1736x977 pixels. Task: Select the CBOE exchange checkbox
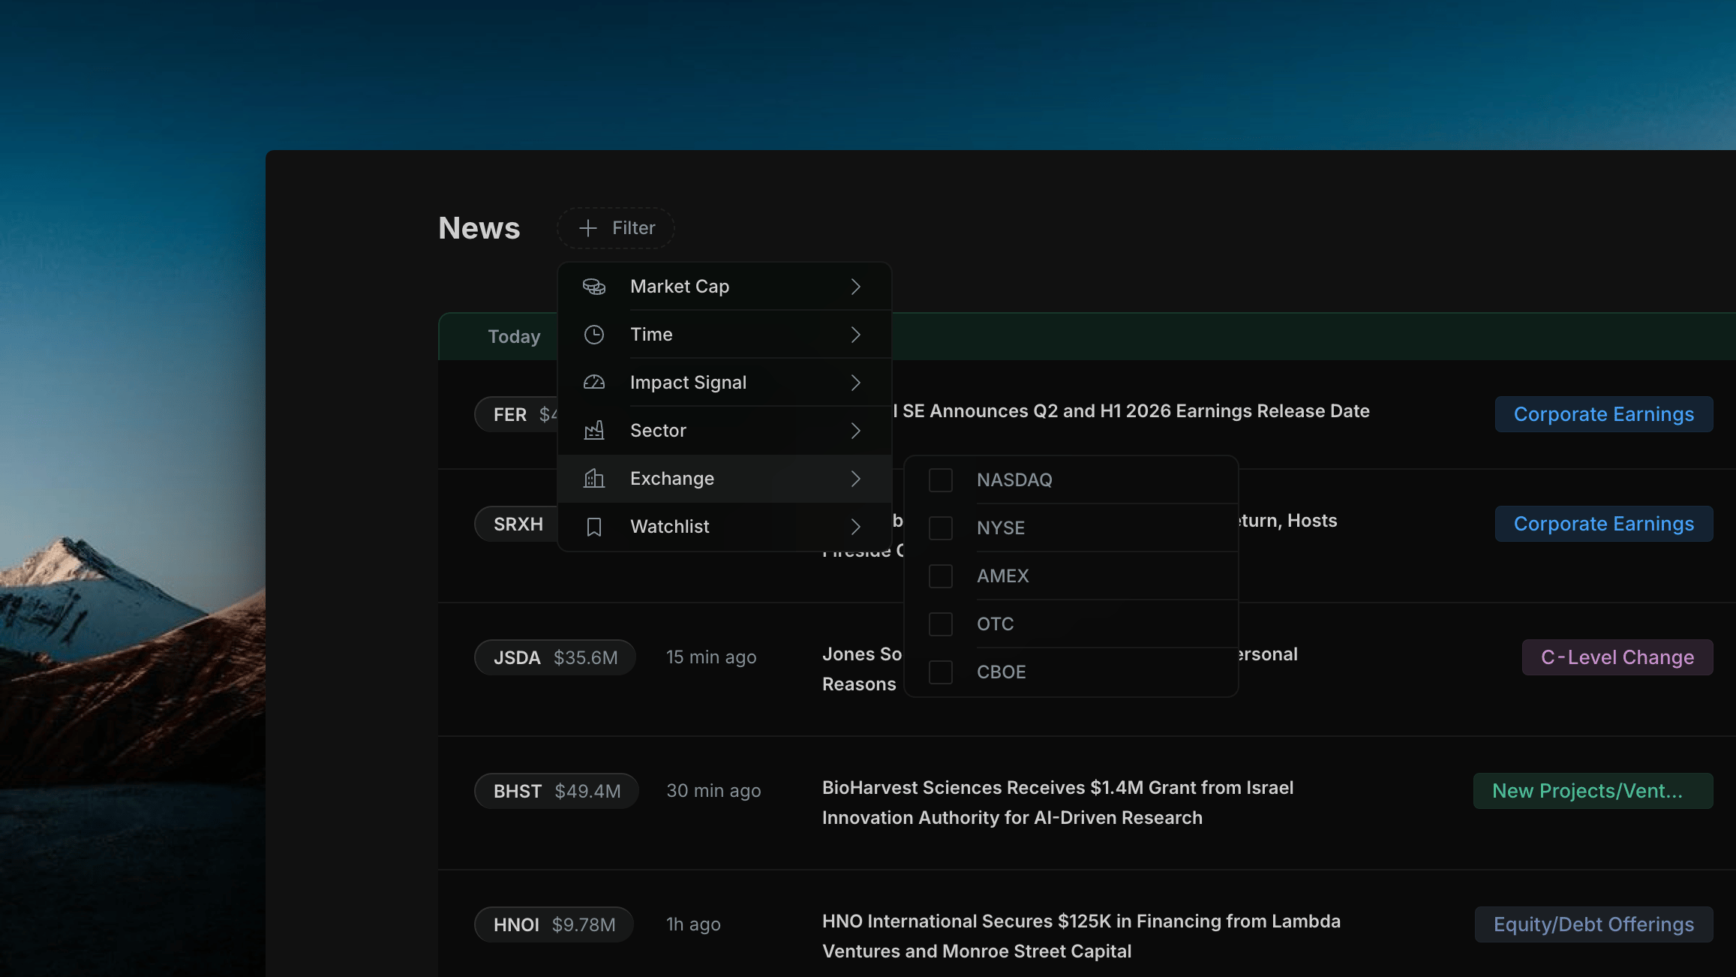pos(941,672)
